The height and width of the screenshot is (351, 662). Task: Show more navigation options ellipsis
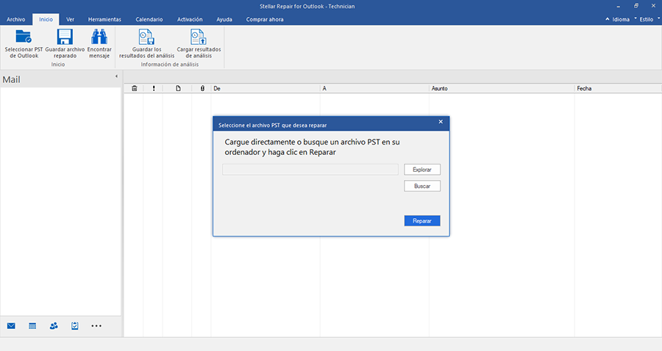pos(96,326)
